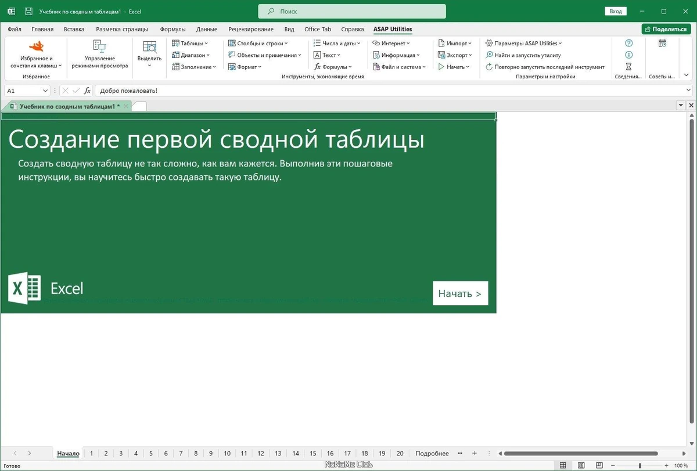Click the next sheet navigation arrow
This screenshot has width=697, height=471.
click(x=30, y=453)
